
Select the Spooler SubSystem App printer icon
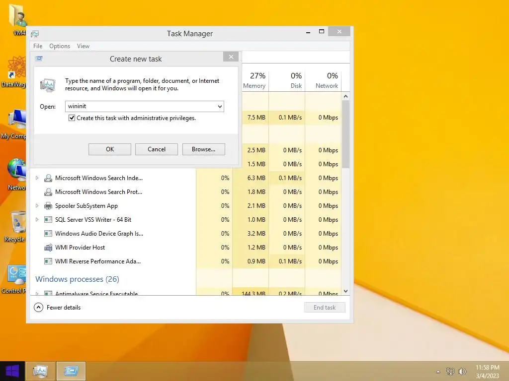48,206
